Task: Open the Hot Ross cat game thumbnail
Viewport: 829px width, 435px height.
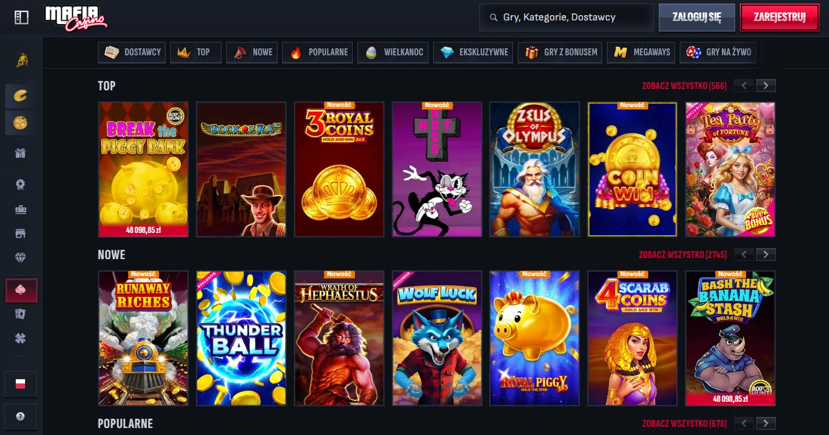Action: pos(437,169)
